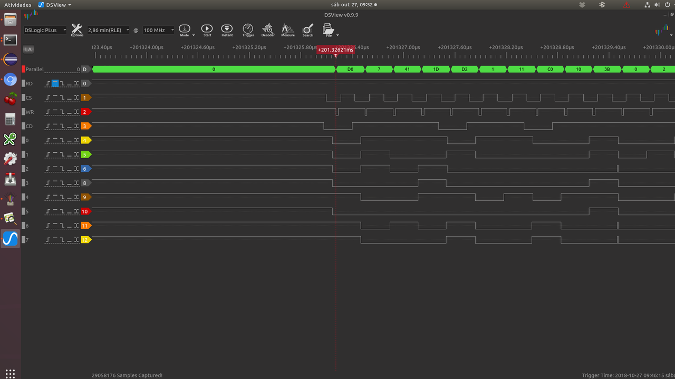The image size is (675, 379).
Task: Open ribbon cable app in dock
Action: pyautogui.click(x=11, y=199)
